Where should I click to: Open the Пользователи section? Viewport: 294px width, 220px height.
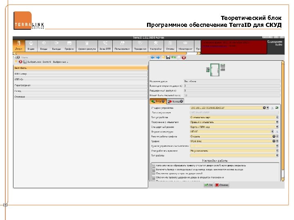[122, 46]
